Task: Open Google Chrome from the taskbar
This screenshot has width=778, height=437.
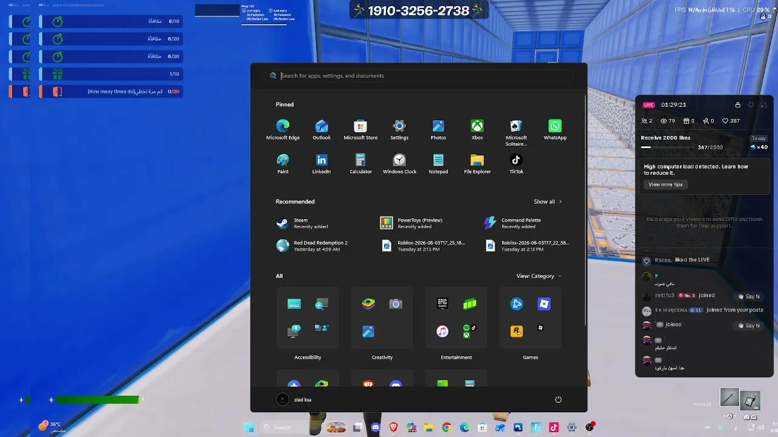Action: pyautogui.click(x=447, y=427)
